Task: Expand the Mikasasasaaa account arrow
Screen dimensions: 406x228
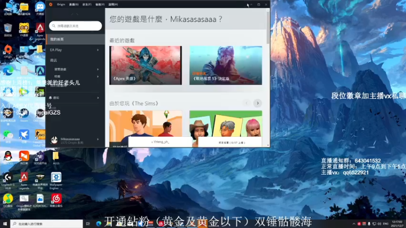Action: click(98, 139)
